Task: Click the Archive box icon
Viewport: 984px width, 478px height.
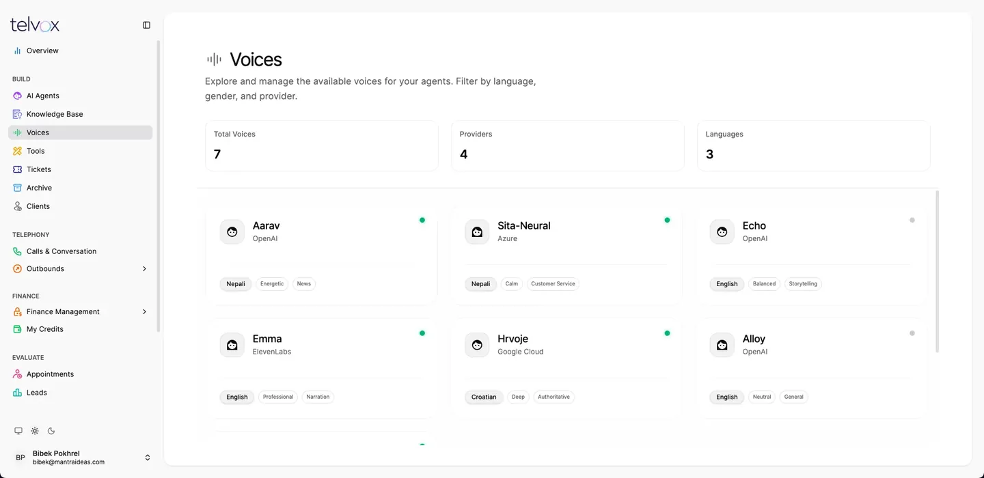Action: tap(18, 188)
